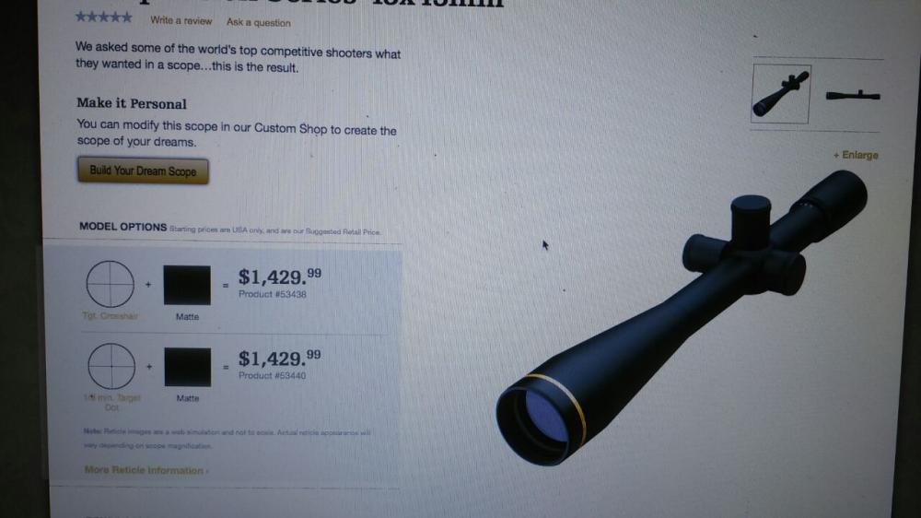Open More Reticle Information link
The height and width of the screenshot is (518, 921).
[146, 470]
